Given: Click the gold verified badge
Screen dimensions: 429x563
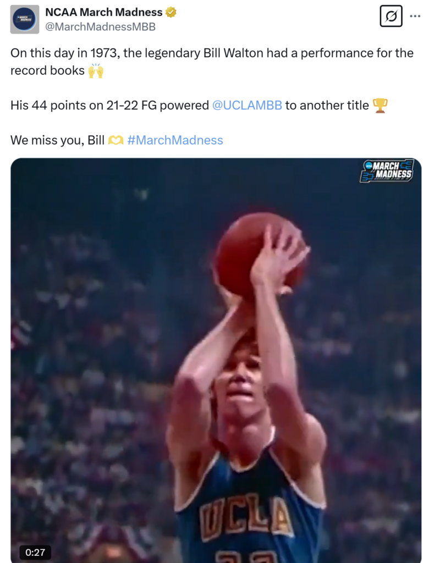Looking at the screenshot, I should 170,12.
